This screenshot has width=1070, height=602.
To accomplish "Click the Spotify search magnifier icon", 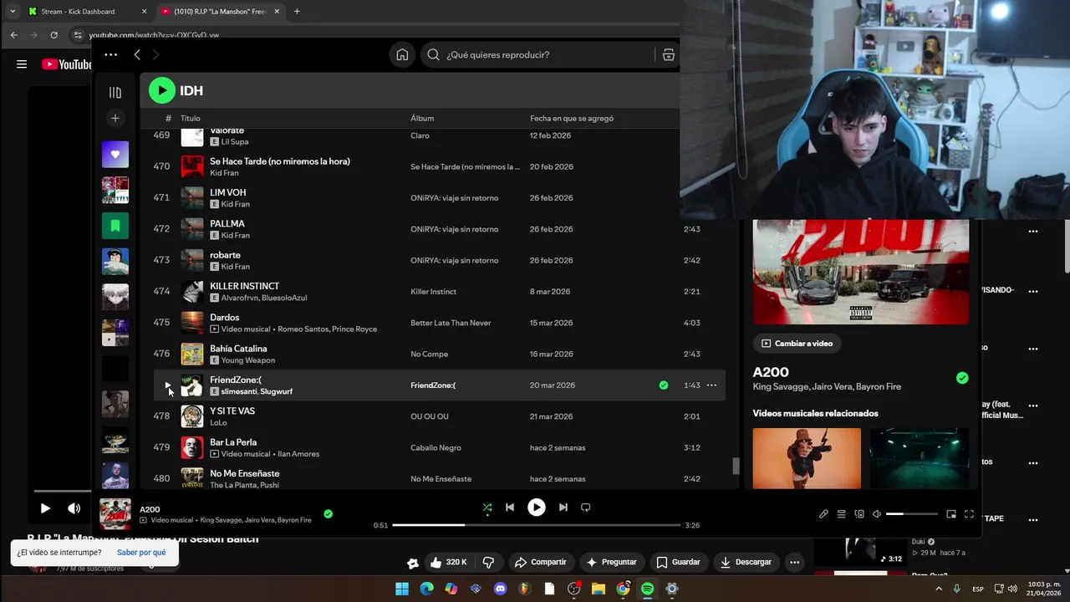I will [x=433, y=54].
